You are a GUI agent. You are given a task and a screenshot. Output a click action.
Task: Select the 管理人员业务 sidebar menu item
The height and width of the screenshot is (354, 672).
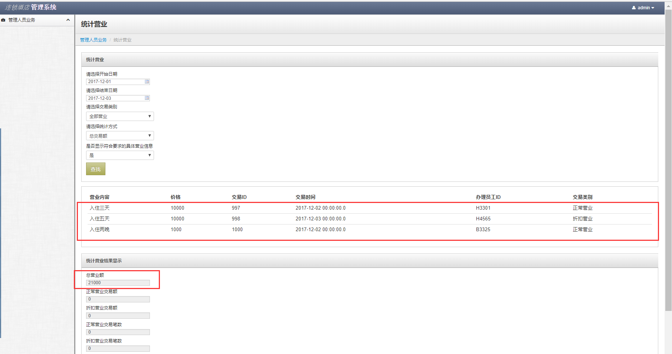tap(37, 20)
